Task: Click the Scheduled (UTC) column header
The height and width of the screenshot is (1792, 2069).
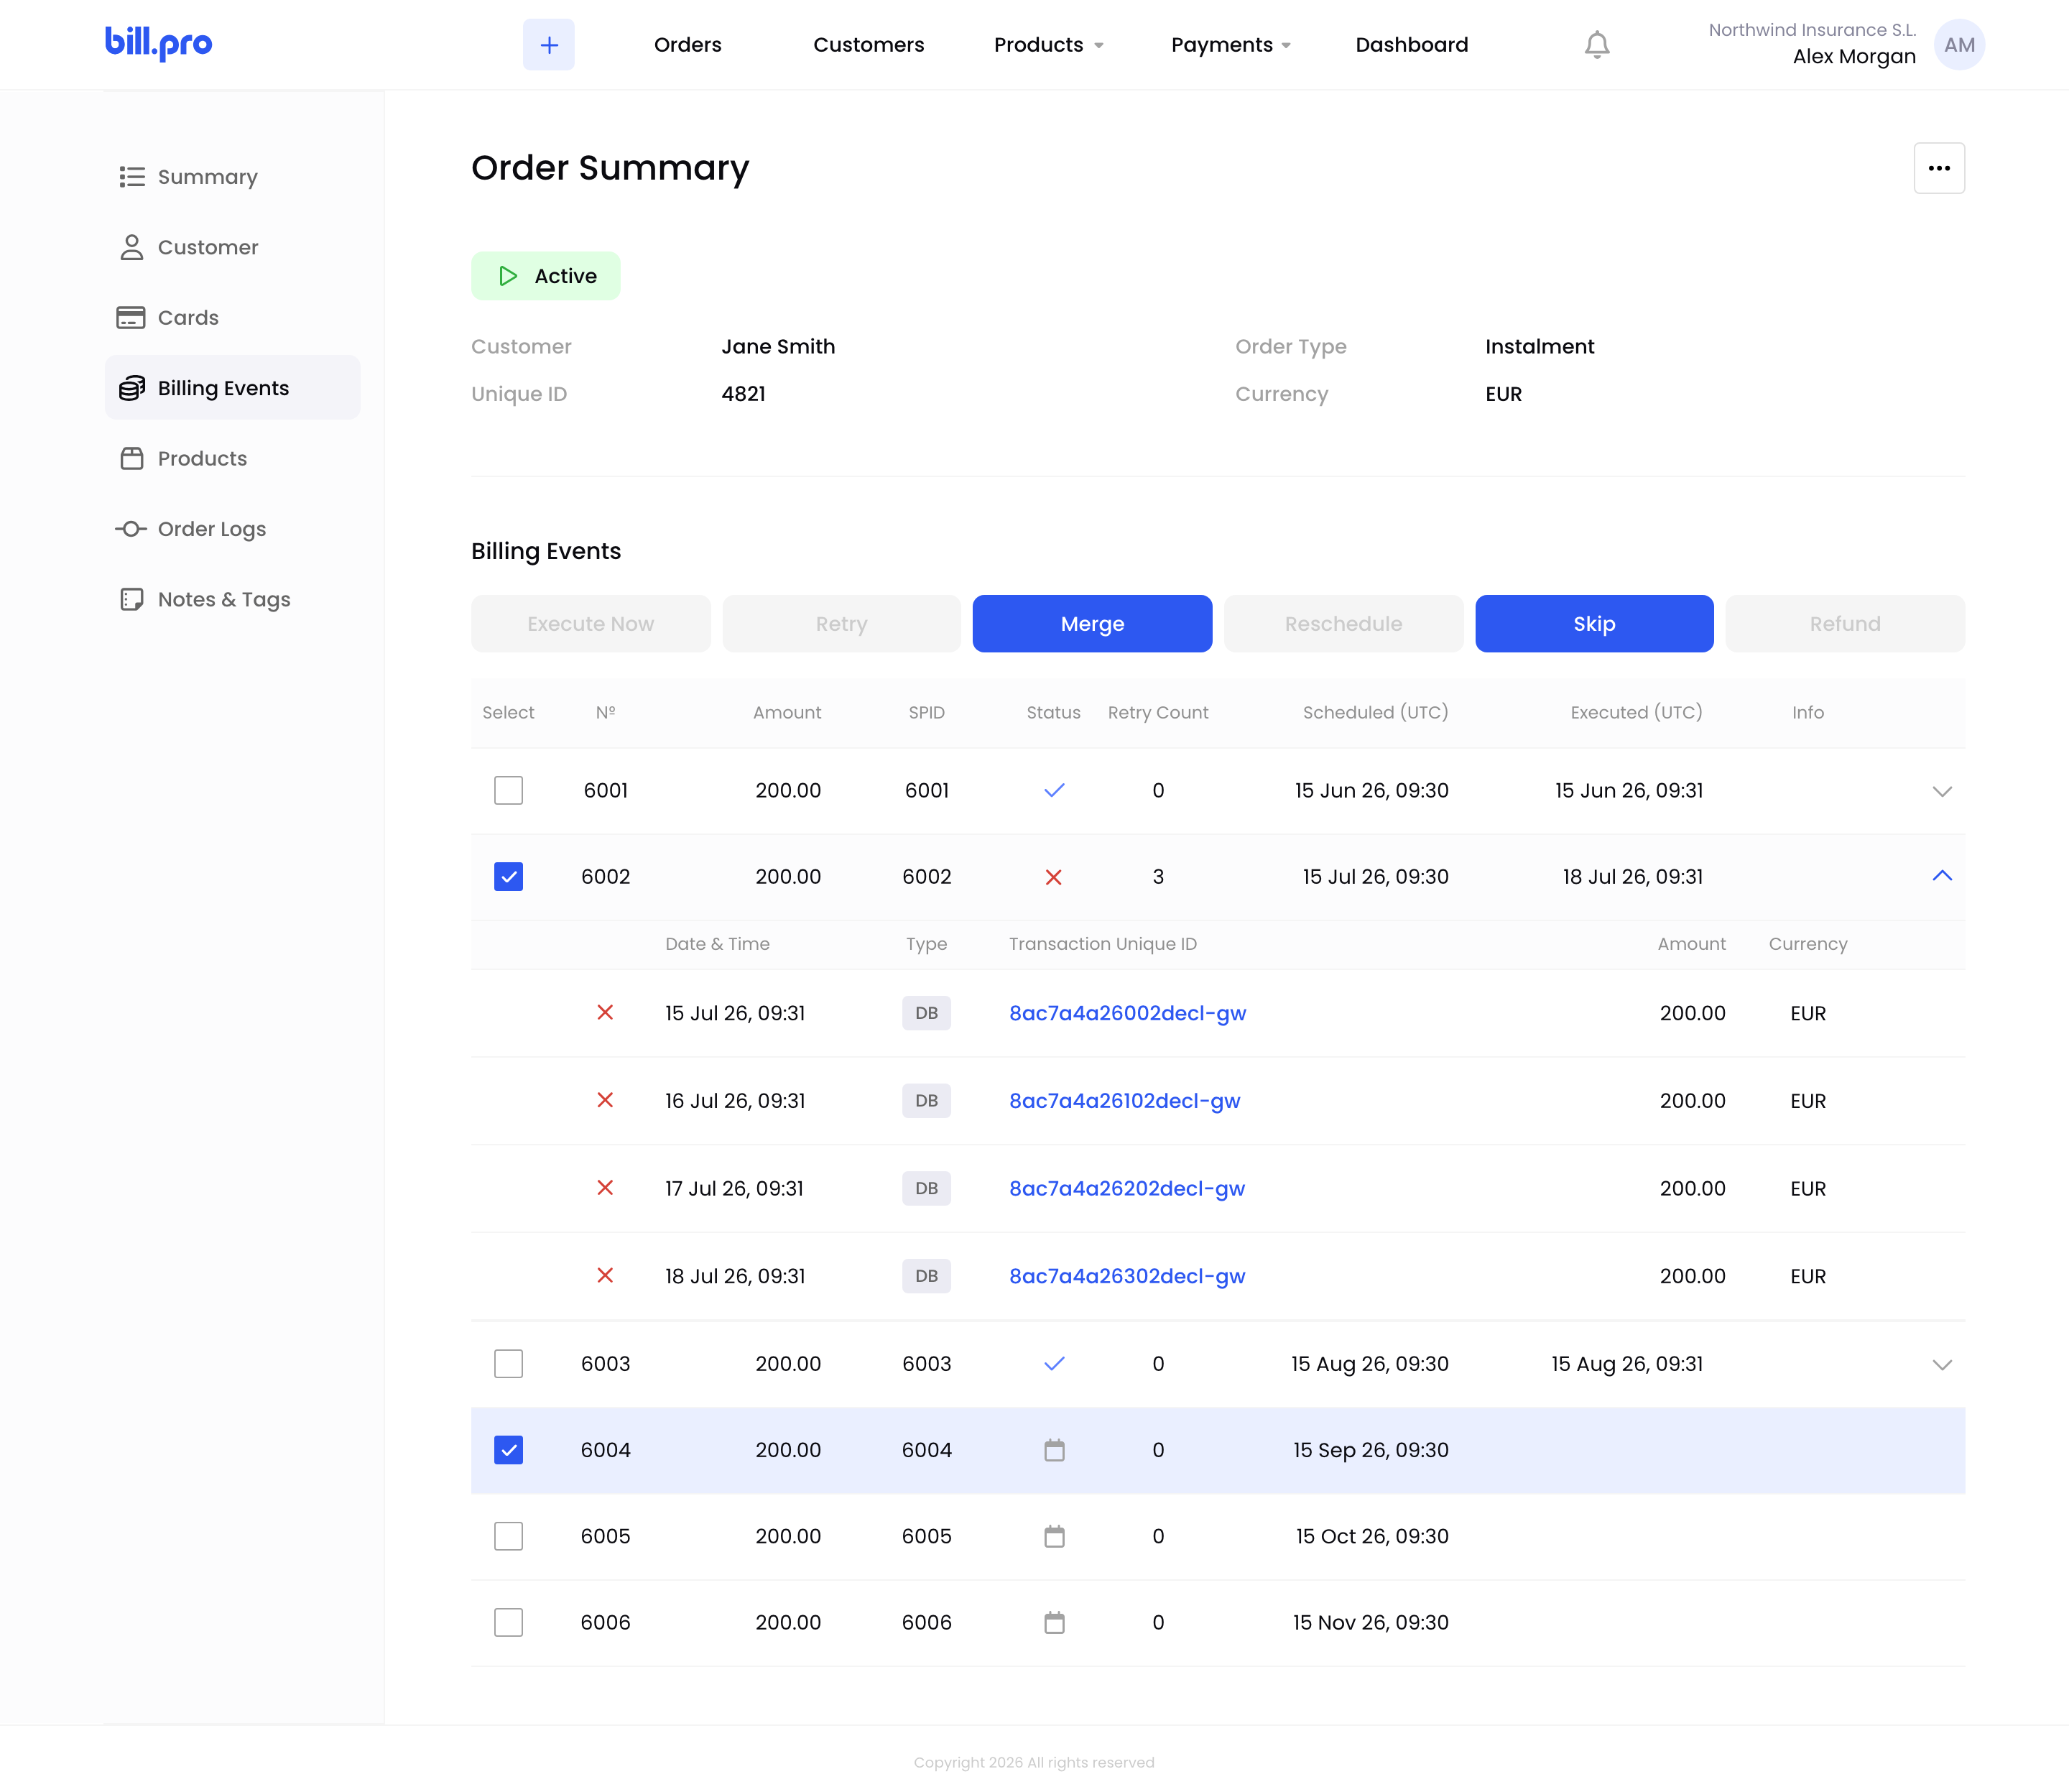Action: (1375, 712)
